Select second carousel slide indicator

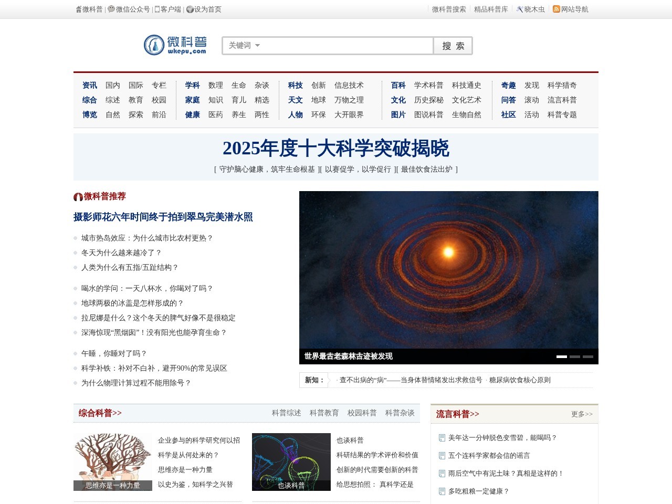[575, 356]
